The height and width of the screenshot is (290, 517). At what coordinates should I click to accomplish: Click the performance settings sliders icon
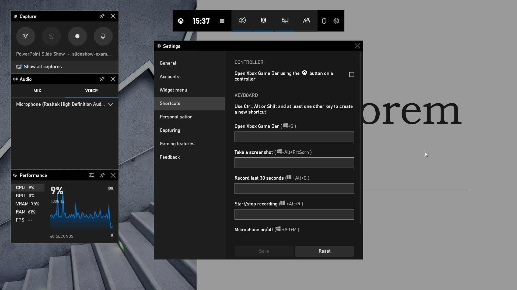(91, 175)
